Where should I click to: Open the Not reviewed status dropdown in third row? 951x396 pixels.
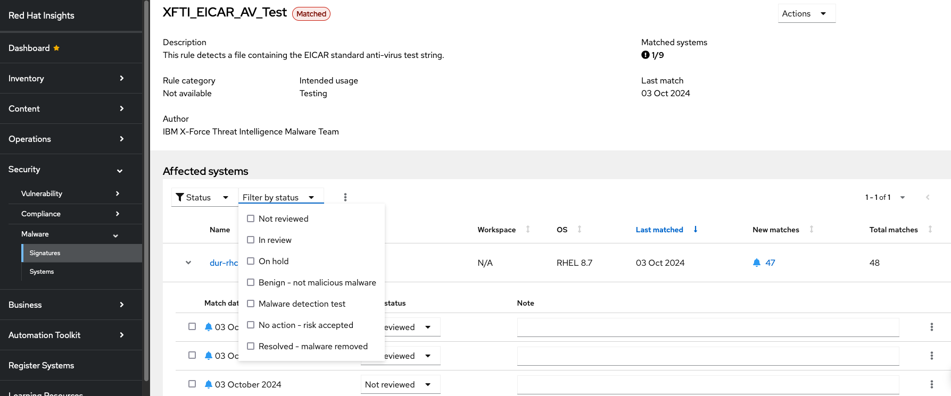coord(401,384)
